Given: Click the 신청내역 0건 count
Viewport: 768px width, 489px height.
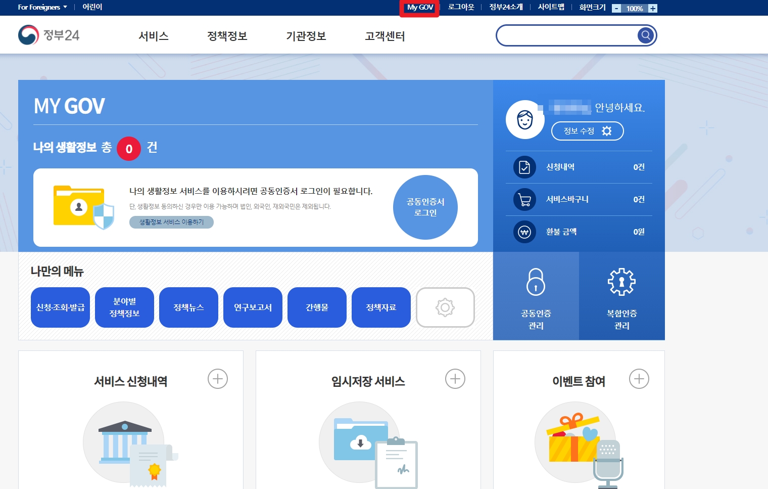Looking at the screenshot, I should (x=639, y=167).
